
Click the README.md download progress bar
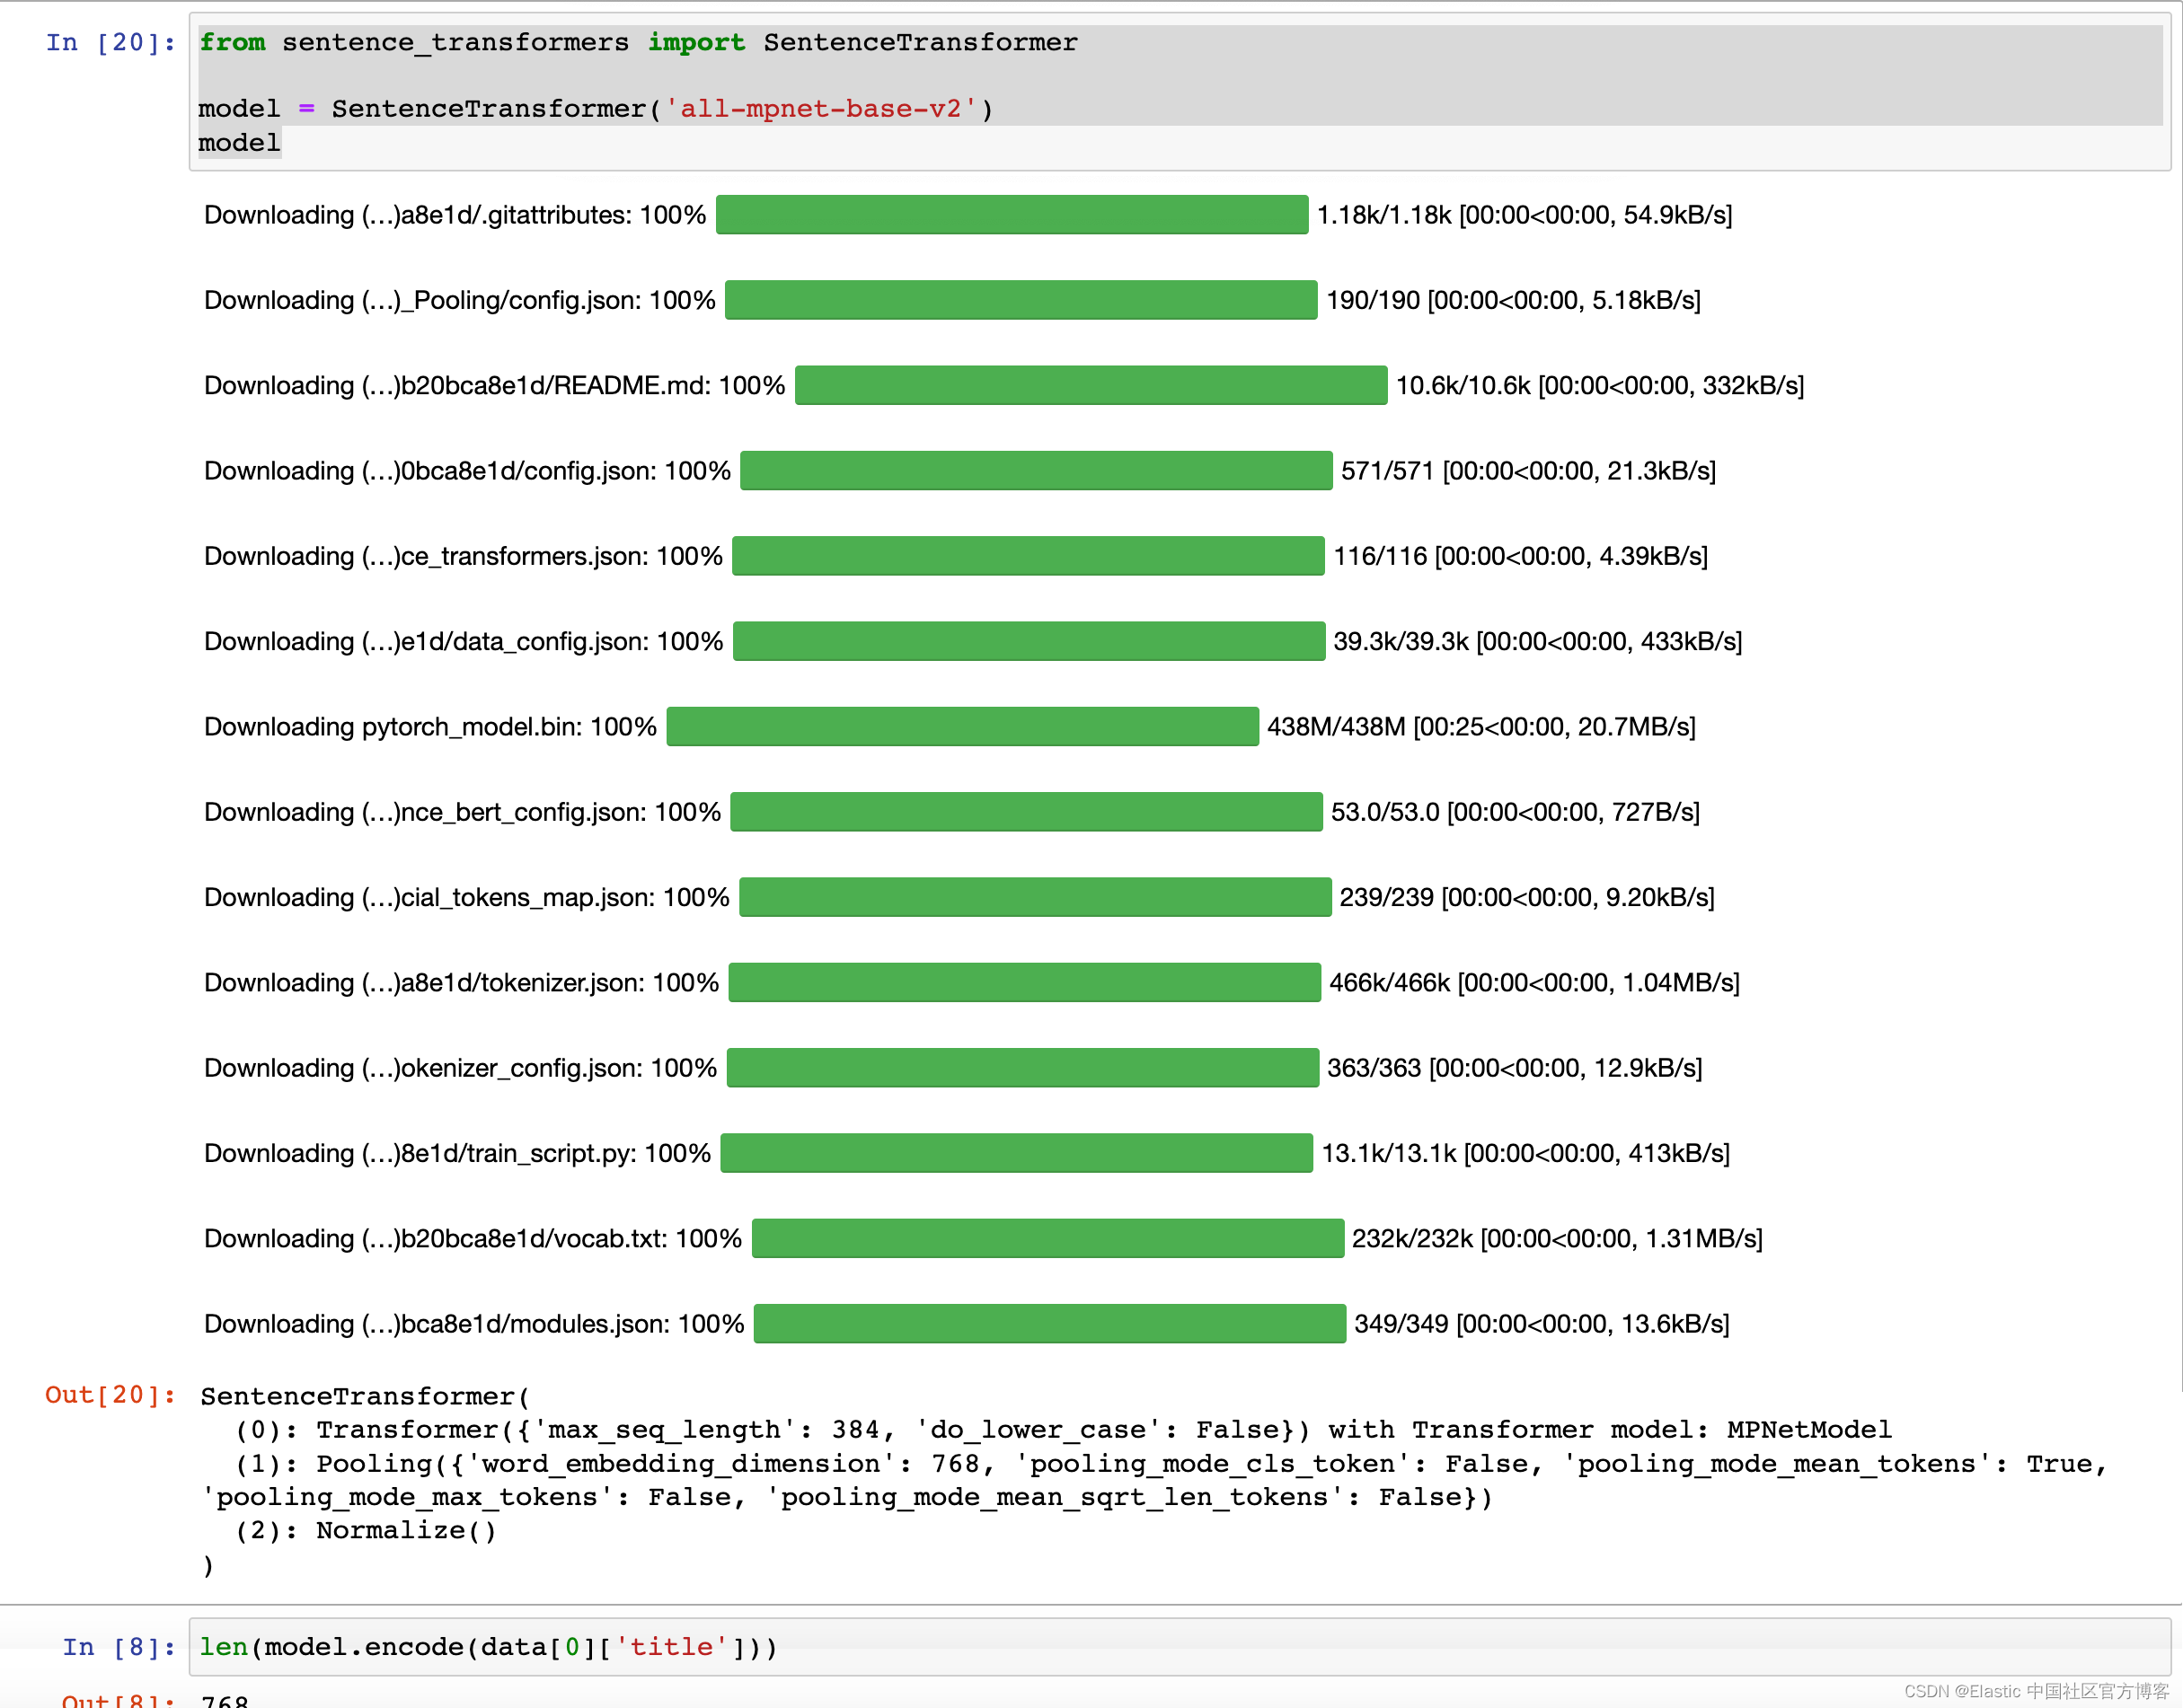(1091, 385)
